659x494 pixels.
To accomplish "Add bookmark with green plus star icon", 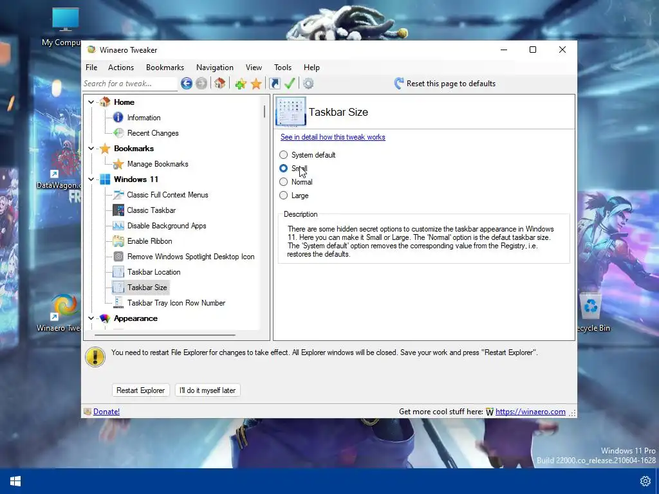I will coord(241,84).
